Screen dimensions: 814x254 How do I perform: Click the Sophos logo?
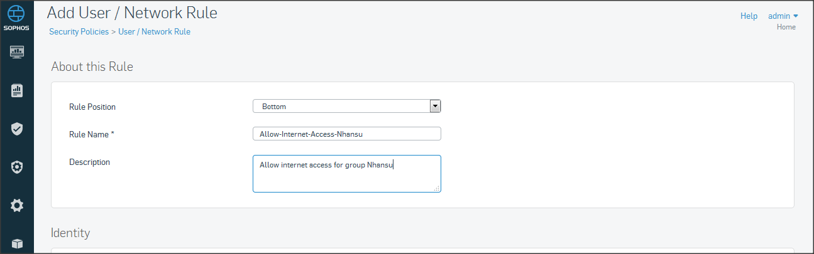pyautogui.click(x=17, y=18)
